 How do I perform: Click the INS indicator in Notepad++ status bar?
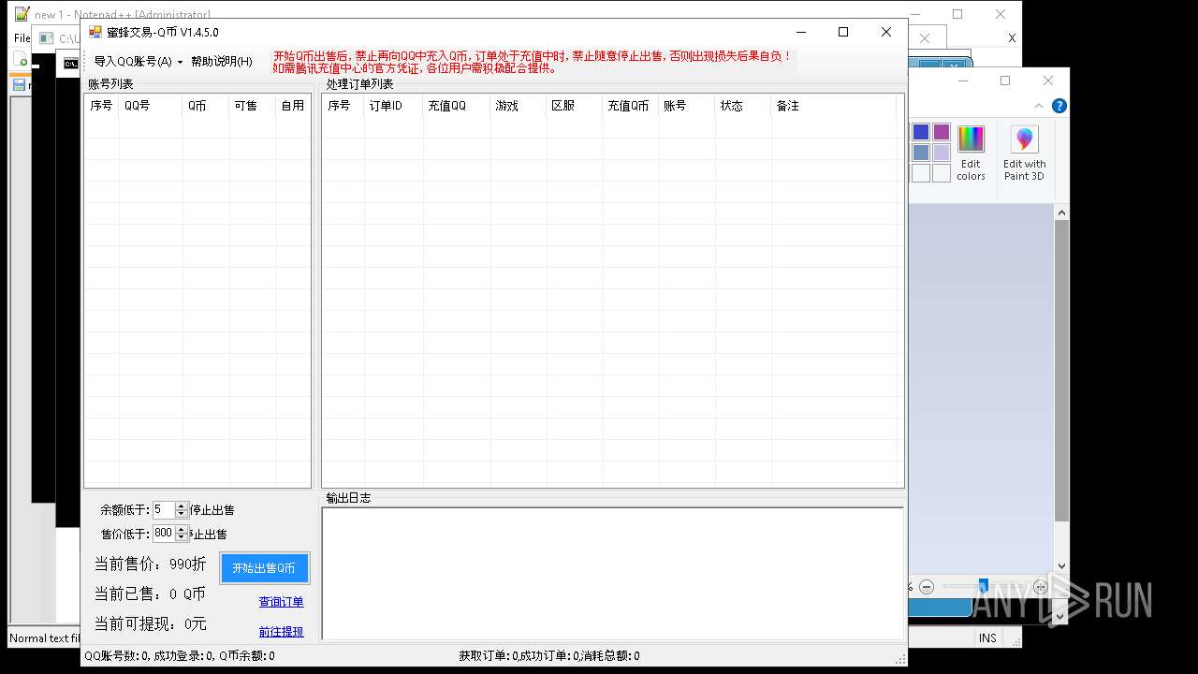(987, 638)
